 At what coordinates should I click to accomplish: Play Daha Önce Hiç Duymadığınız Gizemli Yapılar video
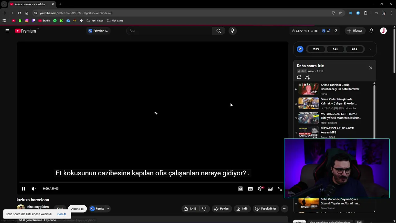click(334, 203)
